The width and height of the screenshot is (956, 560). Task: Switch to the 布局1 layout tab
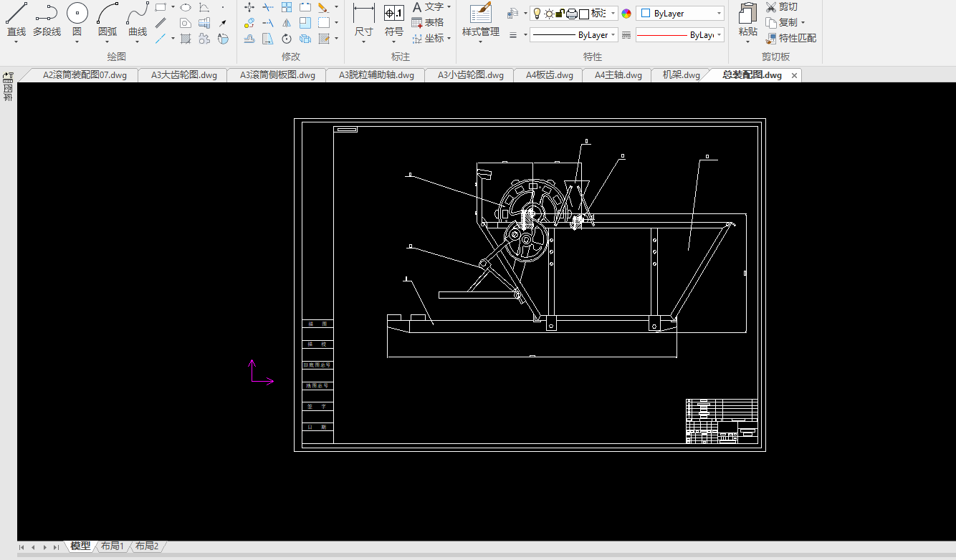pyautogui.click(x=112, y=546)
